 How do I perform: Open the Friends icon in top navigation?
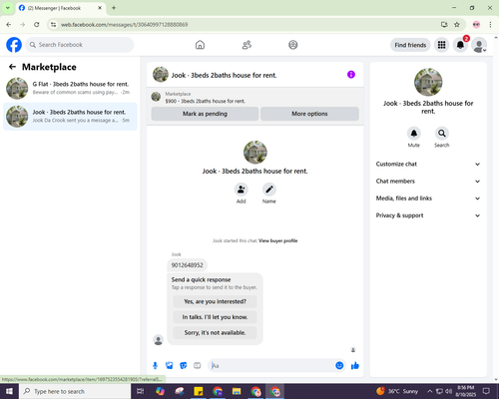click(247, 45)
